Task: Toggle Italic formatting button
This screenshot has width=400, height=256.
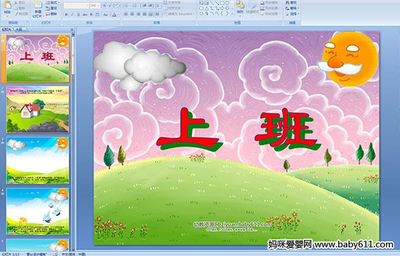Action: tap(72, 15)
